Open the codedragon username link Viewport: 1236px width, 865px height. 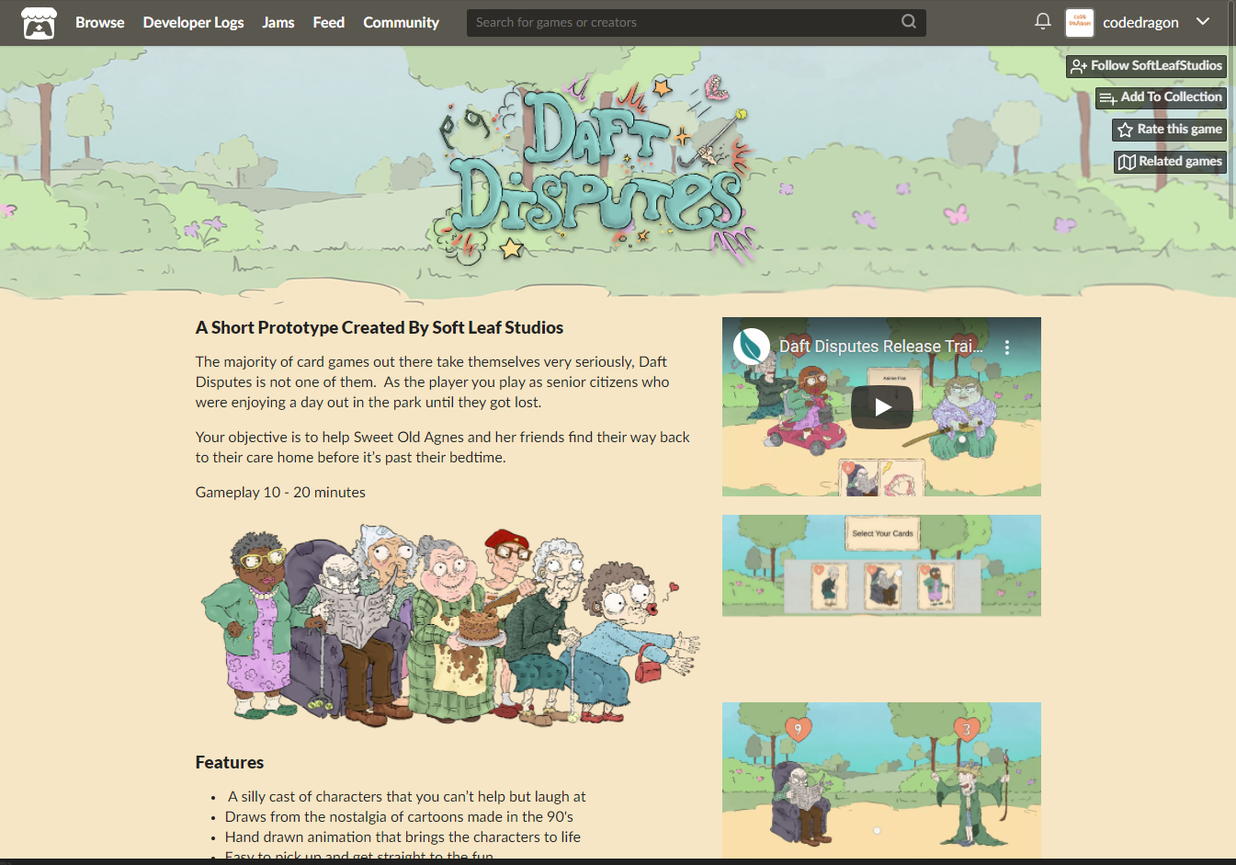[x=1140, y=22]
